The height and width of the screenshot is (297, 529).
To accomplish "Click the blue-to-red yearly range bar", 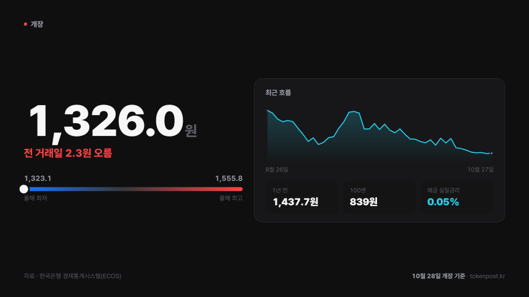I will coord(133,189).
